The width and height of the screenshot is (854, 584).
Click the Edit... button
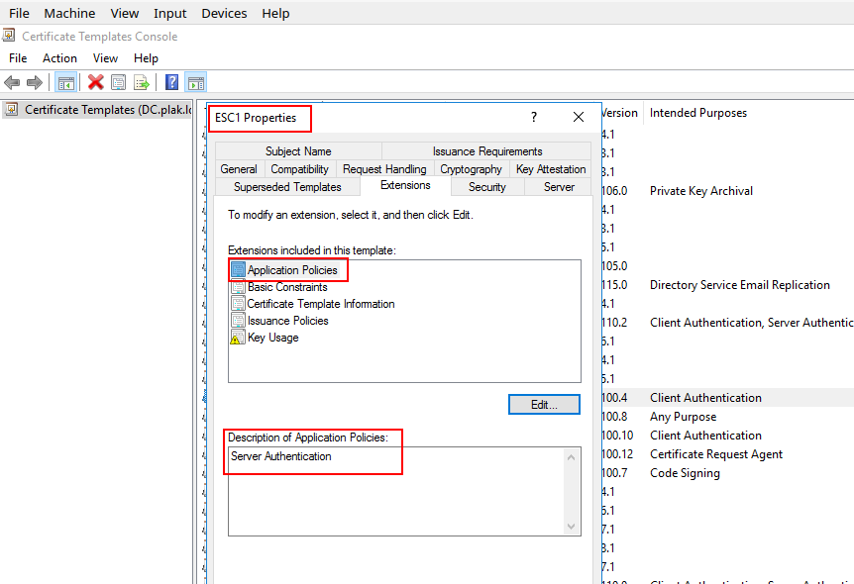tap(544, 405)
